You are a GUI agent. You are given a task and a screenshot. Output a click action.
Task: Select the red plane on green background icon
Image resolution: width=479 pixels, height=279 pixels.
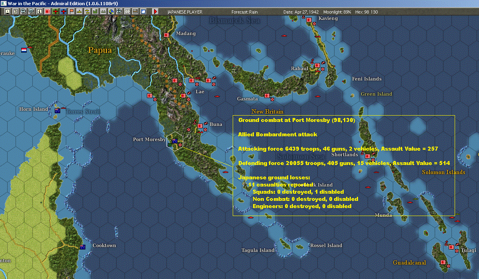click(x=55, y=12)
